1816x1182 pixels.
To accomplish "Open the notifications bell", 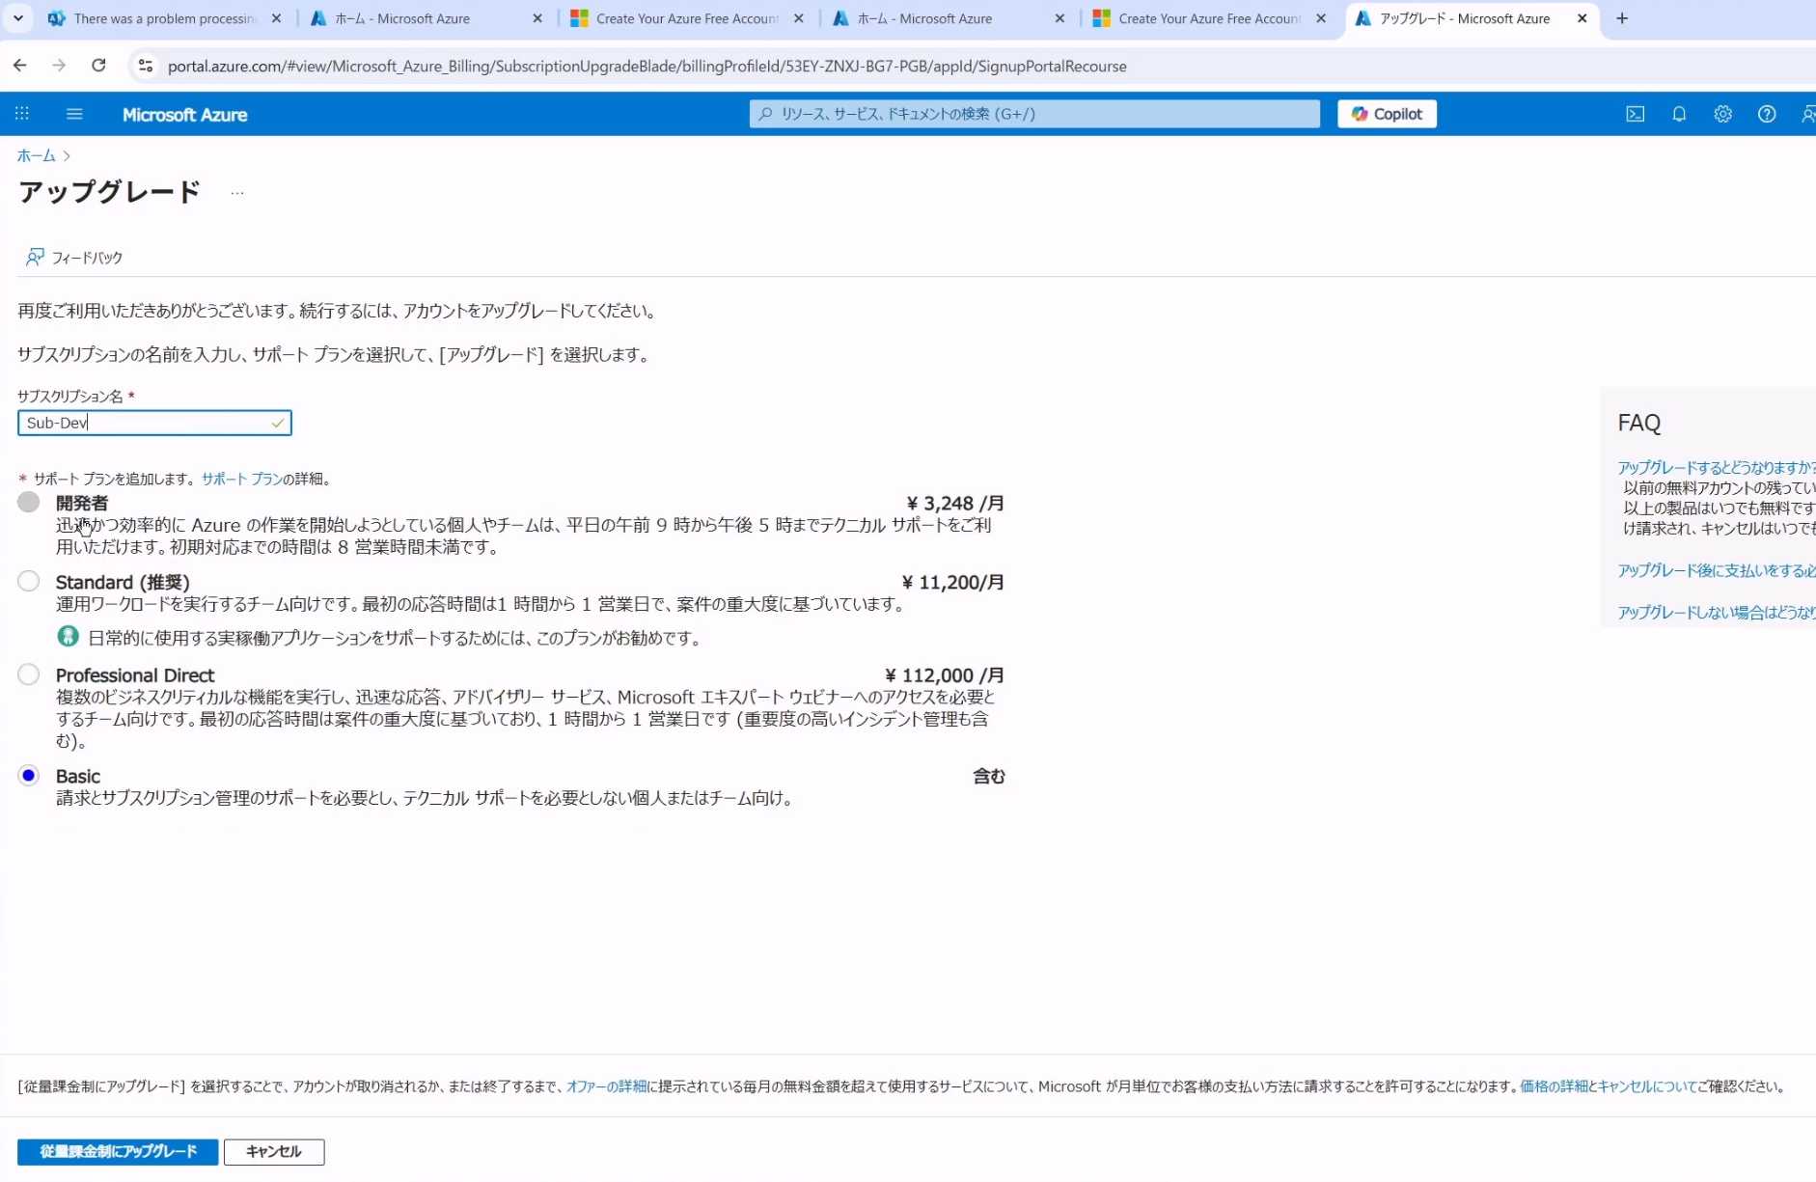I will [1679, 114].
